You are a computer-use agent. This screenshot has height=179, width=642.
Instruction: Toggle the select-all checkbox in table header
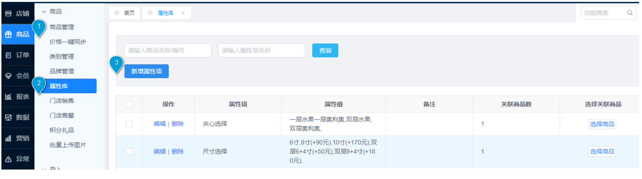pyautogui.click(x=129, y=104)
